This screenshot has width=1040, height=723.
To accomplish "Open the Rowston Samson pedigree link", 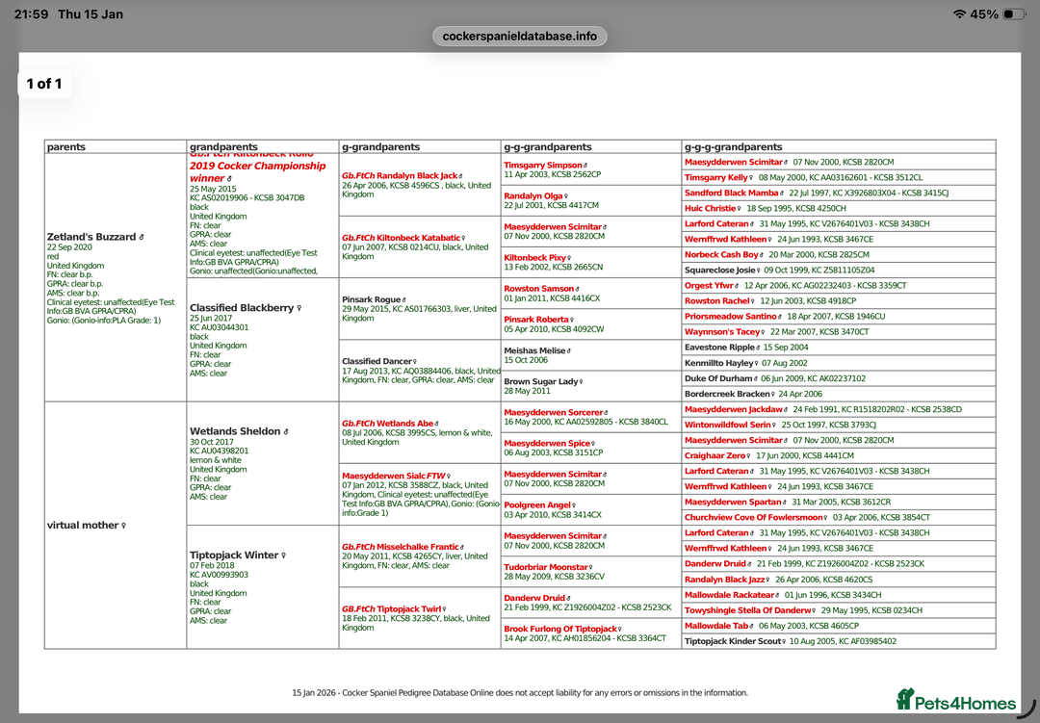I will pyautogui.click(x=539, y=289).
